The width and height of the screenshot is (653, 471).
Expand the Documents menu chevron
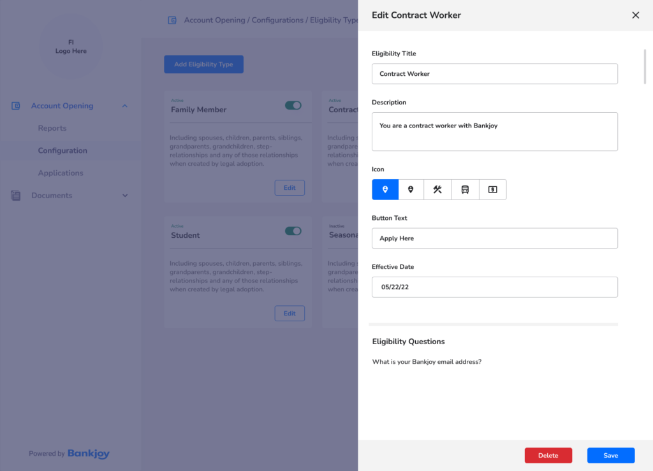click(x=124, y=196)
